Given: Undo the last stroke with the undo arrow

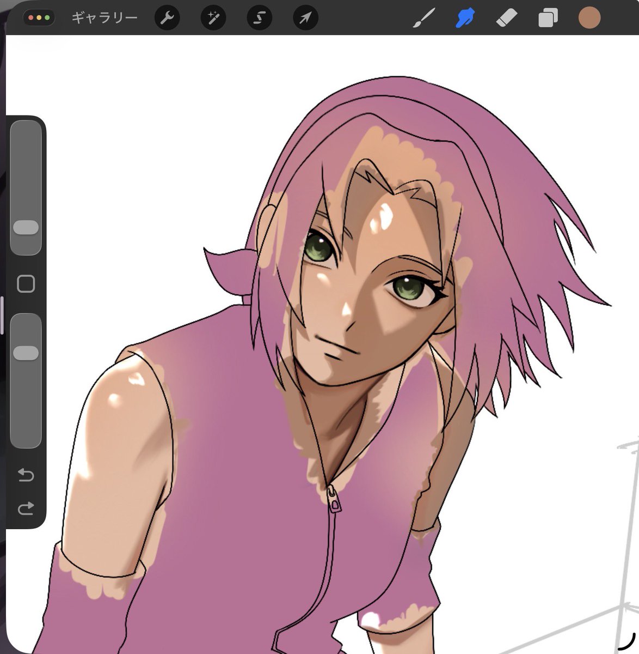Looking at the screenshot, I should pos(26,475).
